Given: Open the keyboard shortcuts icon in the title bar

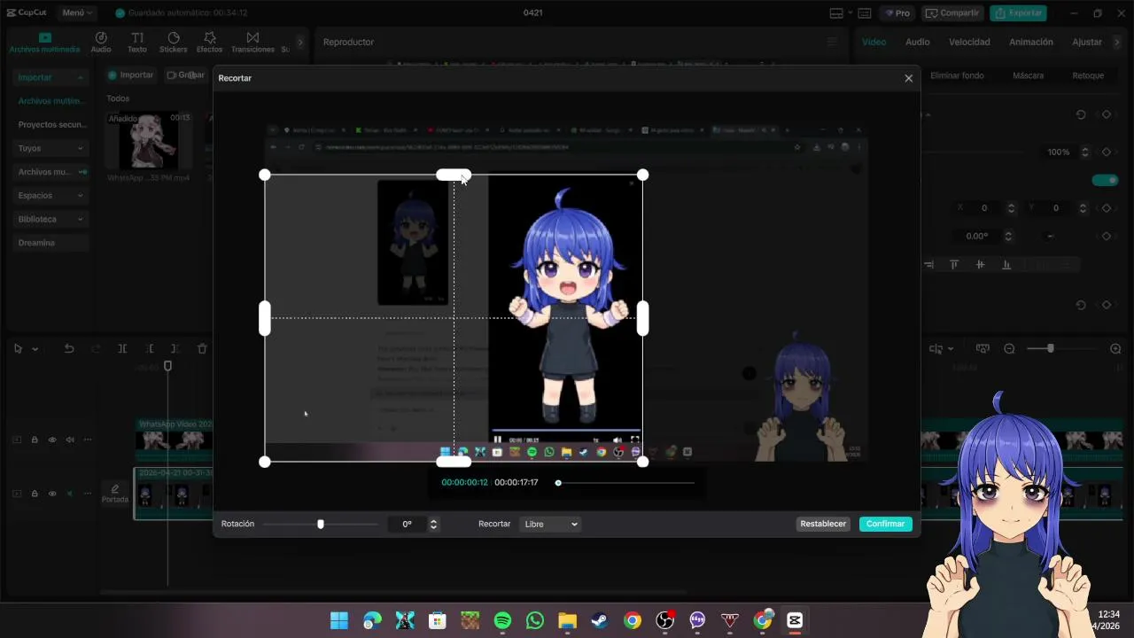Looking at the screenshot, I should coord(865,13).
